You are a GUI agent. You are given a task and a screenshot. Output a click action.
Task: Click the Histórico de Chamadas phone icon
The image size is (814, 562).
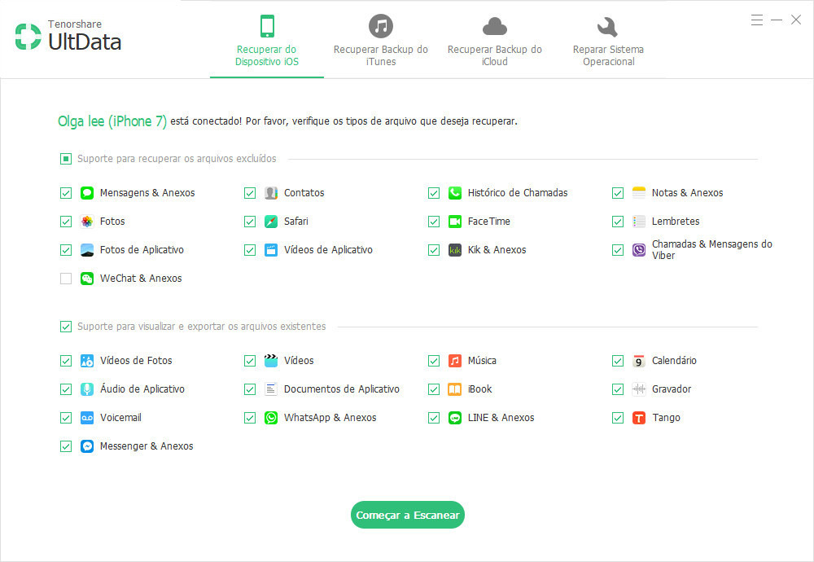point(455,193)
